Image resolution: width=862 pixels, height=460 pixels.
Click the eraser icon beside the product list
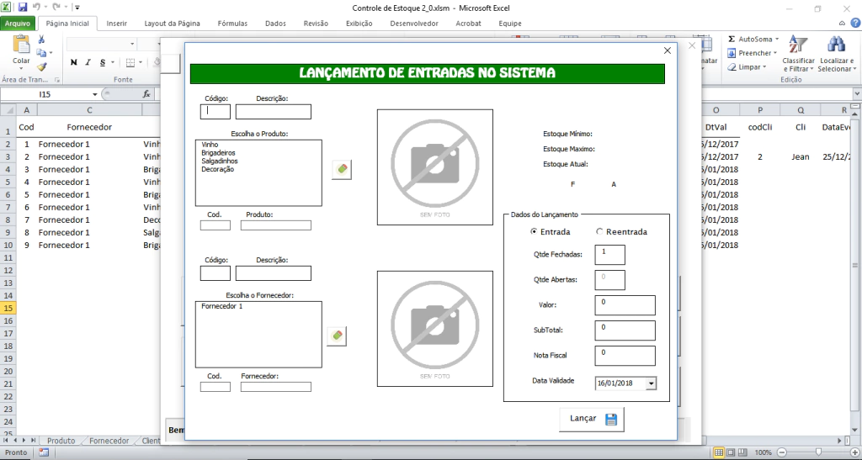click(341, 169)
